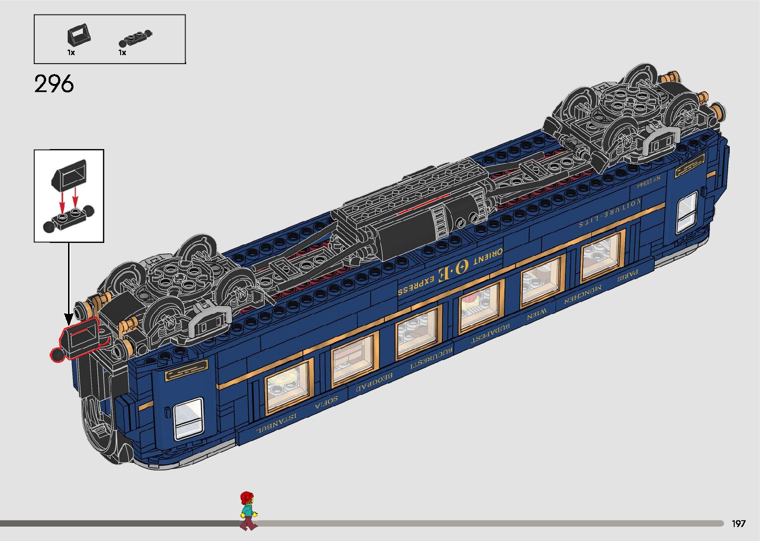
Task: Click the 1x quantity under the slope brick
Action: (71, 53)
